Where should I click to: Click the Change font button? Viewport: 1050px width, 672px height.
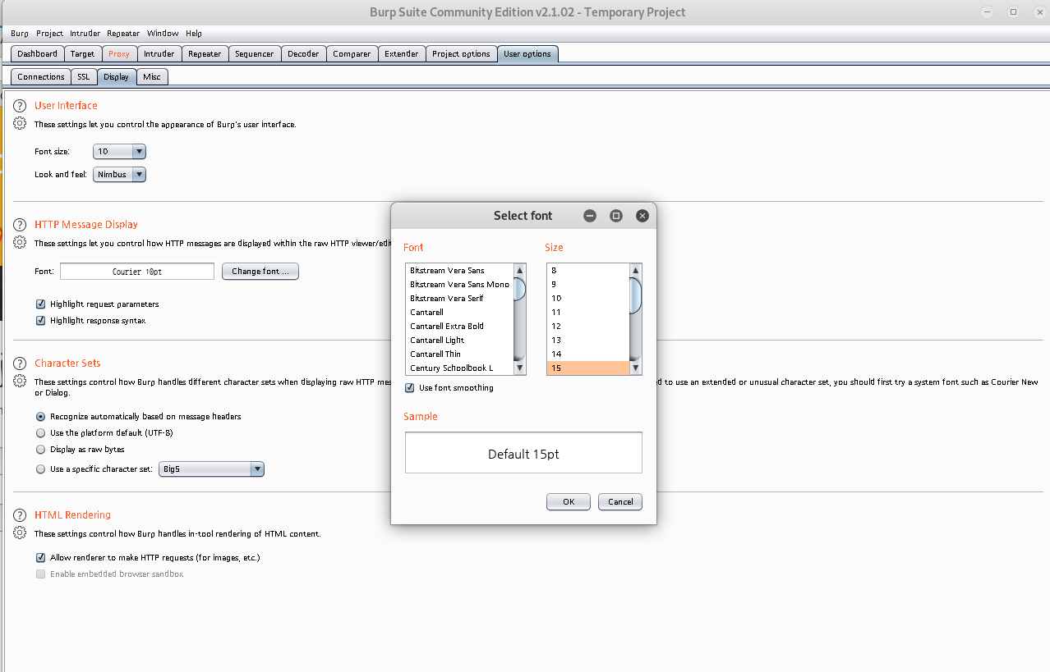pos(260,272)
